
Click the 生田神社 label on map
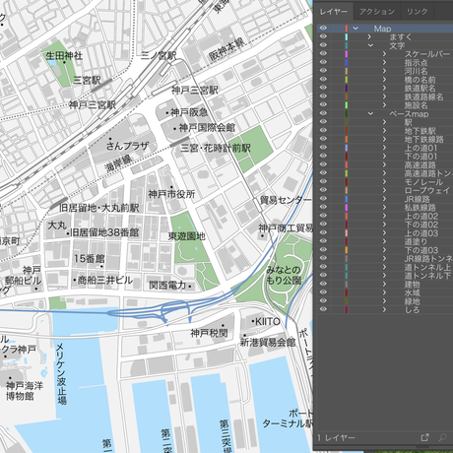pyautogui.click(x=64, y=55)
